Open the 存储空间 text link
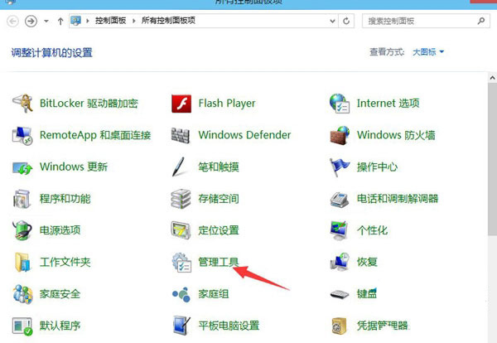Image resolution: width=497 pixels, height=343 pixels. click(219, 199)
